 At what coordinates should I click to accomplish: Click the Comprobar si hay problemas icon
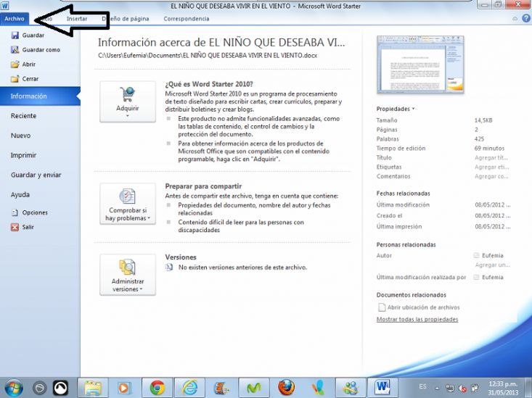(128, 196)
